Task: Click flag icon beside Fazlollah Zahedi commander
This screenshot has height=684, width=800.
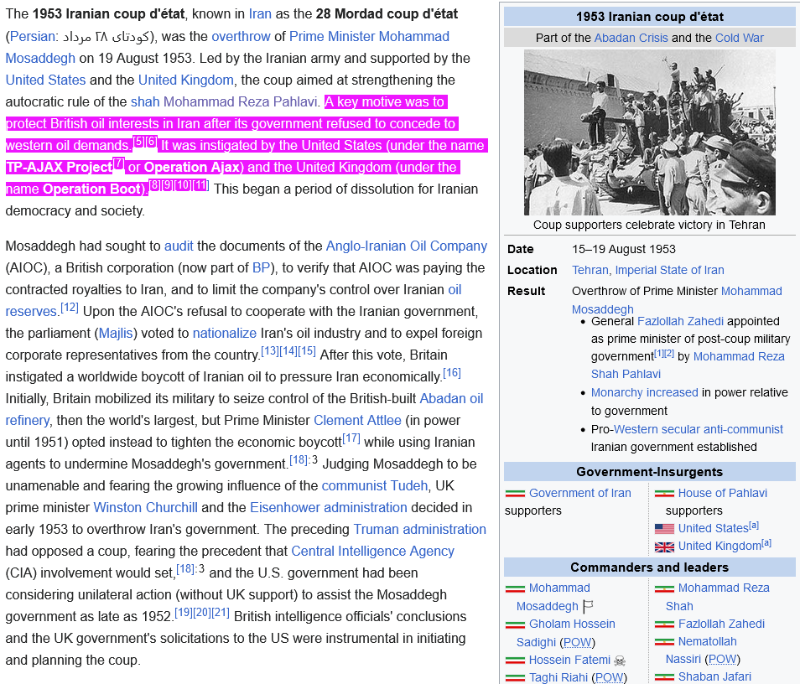Action: point(664,624)
